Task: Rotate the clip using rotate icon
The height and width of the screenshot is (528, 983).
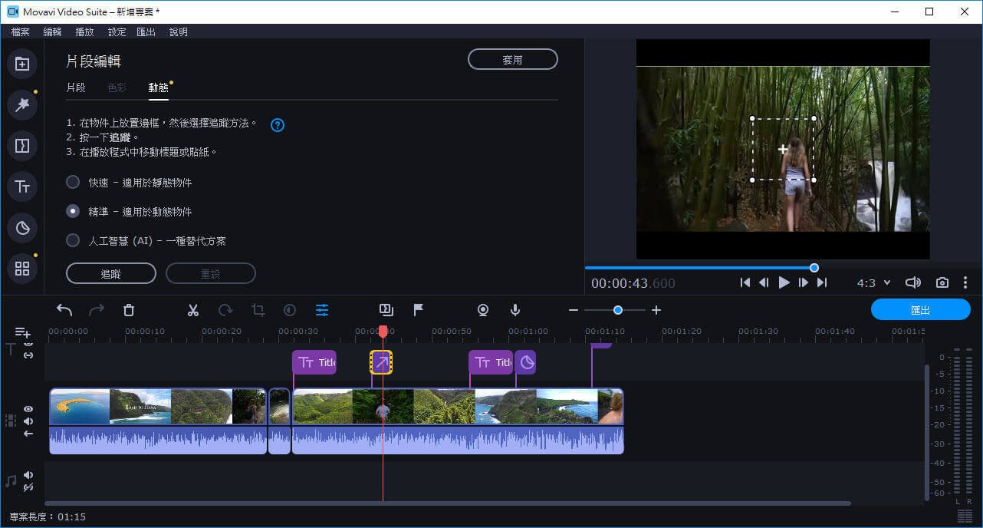Action: [x=225, y=310]
